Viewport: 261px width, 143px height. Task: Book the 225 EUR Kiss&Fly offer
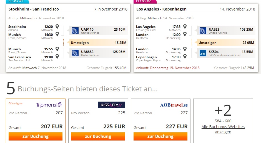pyautogui.click(x=98, y=136)
